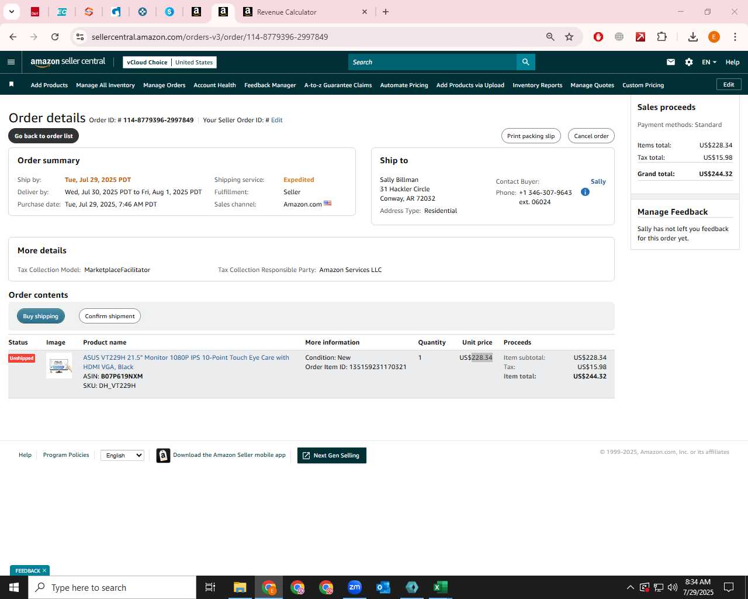Open the settings gear icon
This screenshot has height=599, width=748.
click(689, 62)
